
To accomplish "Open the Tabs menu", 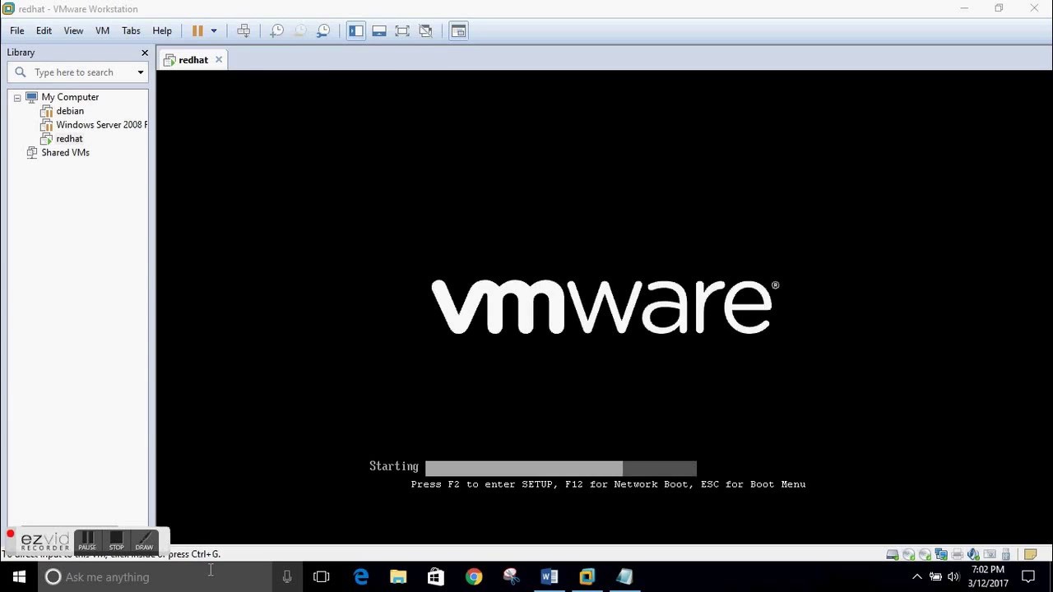I will (x=131, y=30).
